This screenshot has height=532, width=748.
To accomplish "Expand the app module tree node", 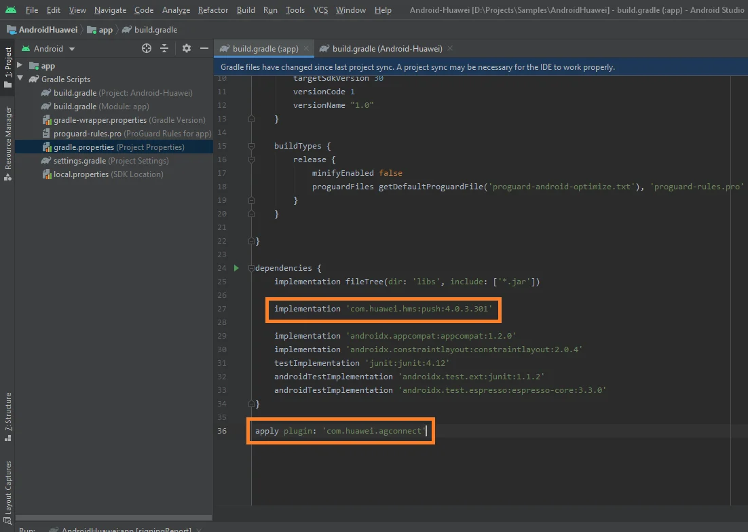I will (20, 66).
